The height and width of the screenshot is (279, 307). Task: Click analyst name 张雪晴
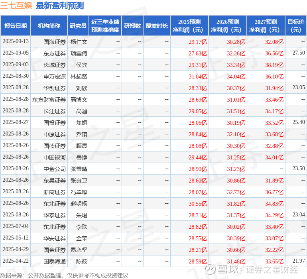[x=79, y=169]
